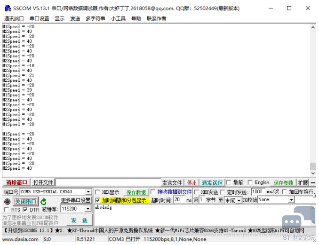Screen dimensions: 319x245
Task: Enable 接收数据到文件 checkbox
Action: (153, 192)
